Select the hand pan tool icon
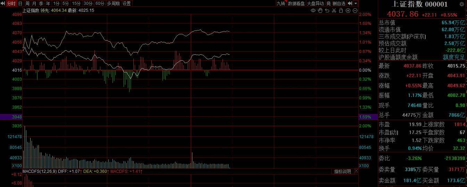The height and width of the screenshot is (187, 467). (x=320, y=10)
